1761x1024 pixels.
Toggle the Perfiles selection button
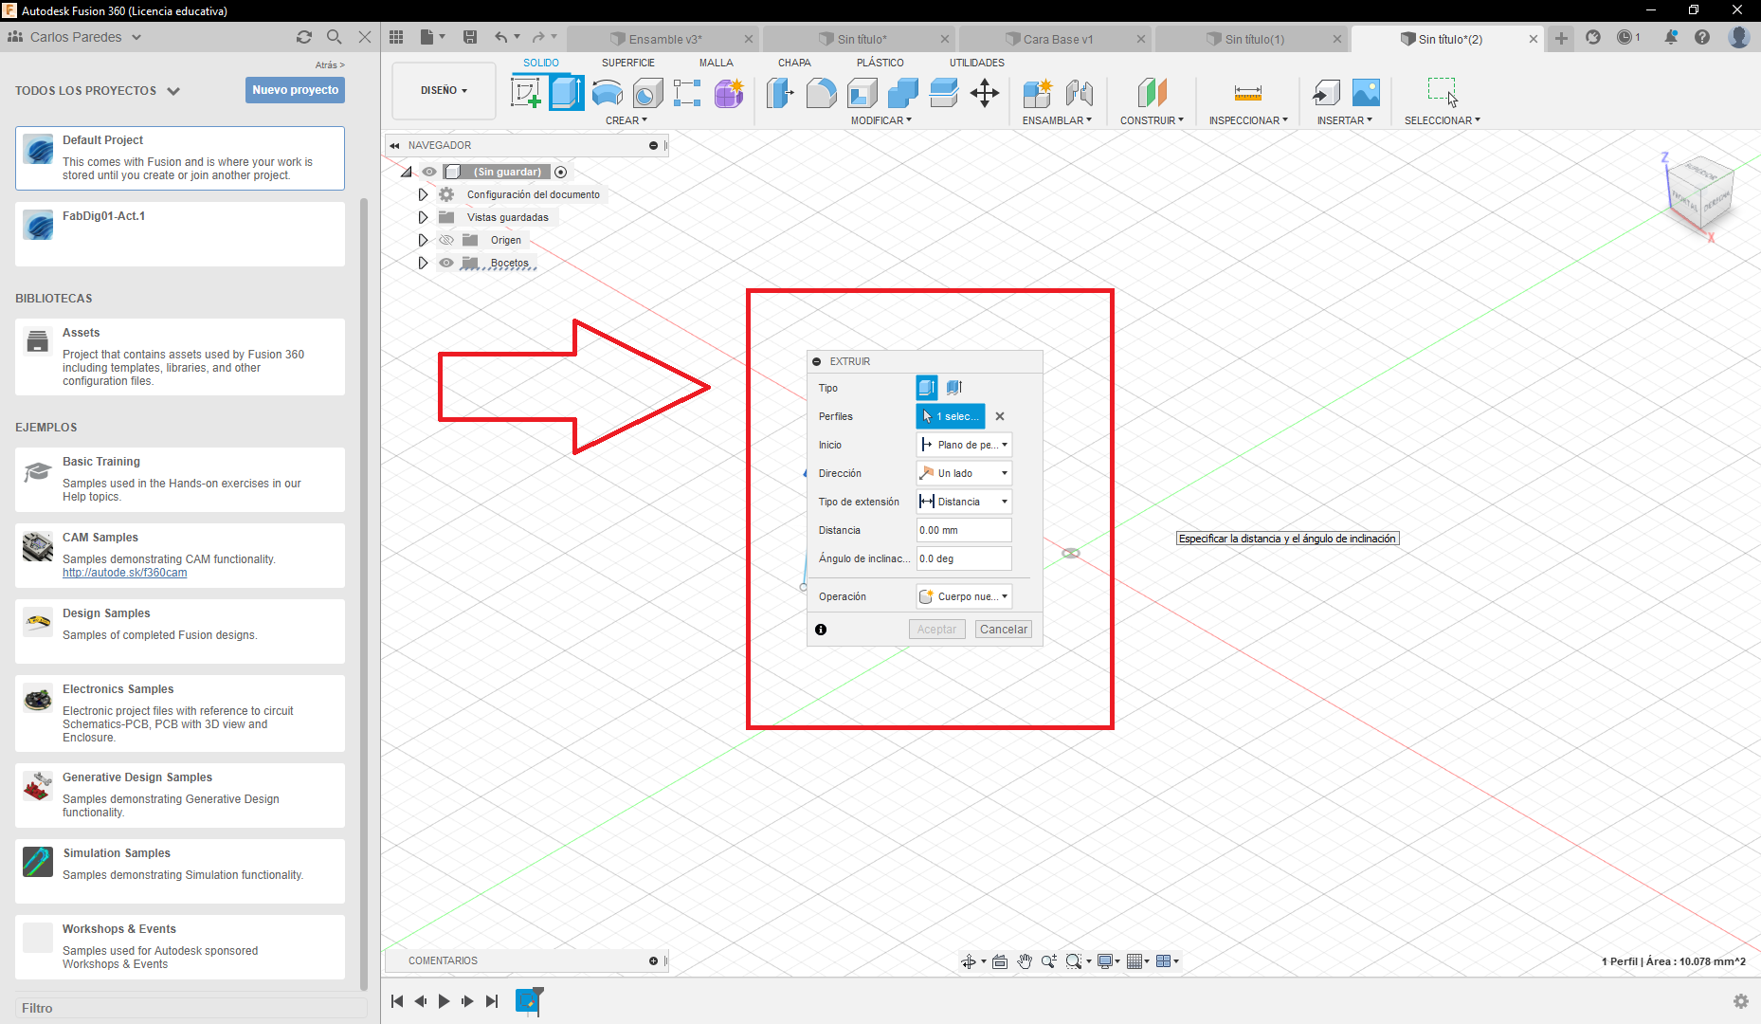tap(951, 416)
